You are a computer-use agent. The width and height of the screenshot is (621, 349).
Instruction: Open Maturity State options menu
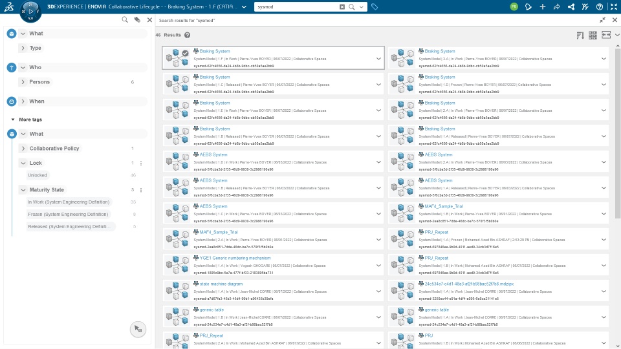[x=141, y=190]
